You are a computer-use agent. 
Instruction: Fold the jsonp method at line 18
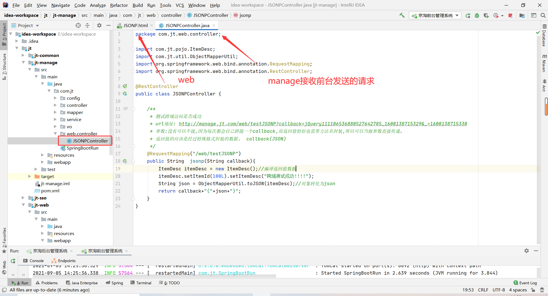(x=133, y=161)
